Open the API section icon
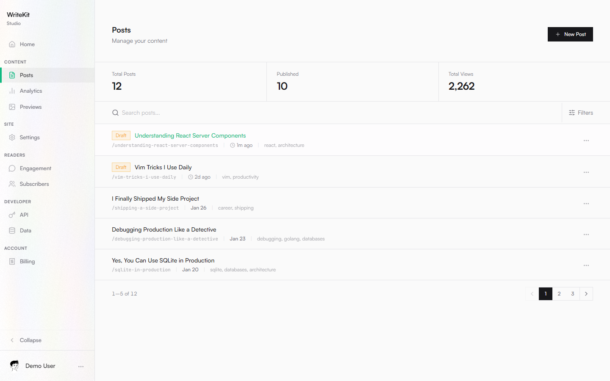Screen dimensions: 610x381 13,215
